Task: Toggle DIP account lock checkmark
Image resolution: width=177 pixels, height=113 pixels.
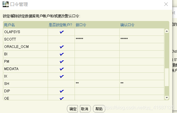Action: (62, 91)
